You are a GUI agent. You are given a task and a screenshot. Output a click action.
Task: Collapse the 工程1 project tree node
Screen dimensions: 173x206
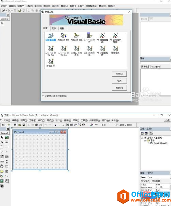pyautogui.click(x=142, y=138)
